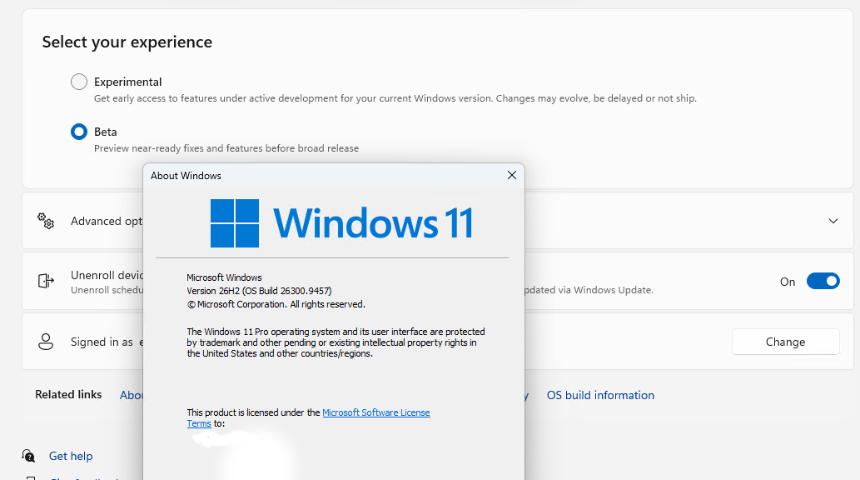Click the Microsoft Corporation copyright line
This screenshot has width=860, height=480.
[276, 304]
